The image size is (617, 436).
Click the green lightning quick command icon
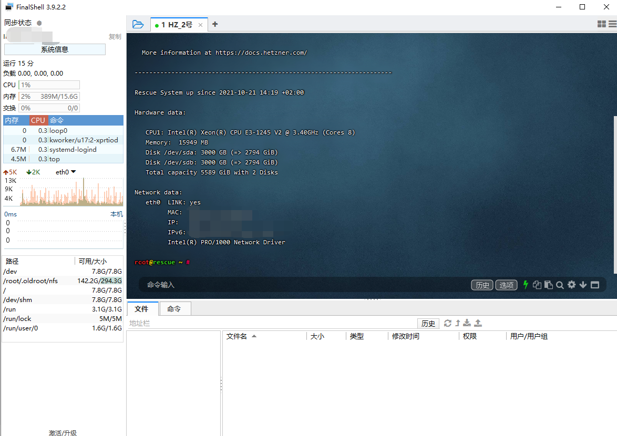coord(526,285)
